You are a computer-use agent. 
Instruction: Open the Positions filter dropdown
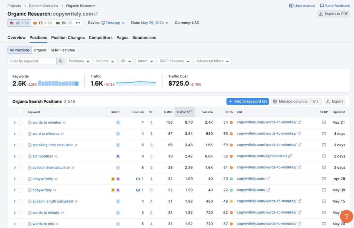pos(79,61)
